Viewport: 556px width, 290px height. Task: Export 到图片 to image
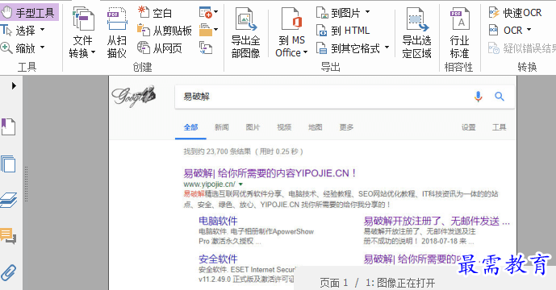tap(339, 13)
